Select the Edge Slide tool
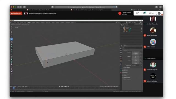The width and height of the screenshot is (176, 99). pyautogui.click(x=12, y=67)
